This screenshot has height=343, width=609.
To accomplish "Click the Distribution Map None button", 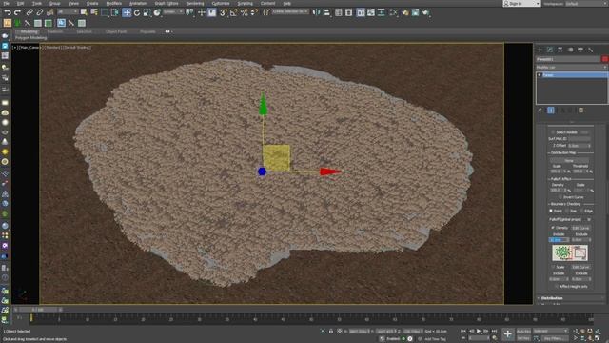I will [x=569, y=160].
